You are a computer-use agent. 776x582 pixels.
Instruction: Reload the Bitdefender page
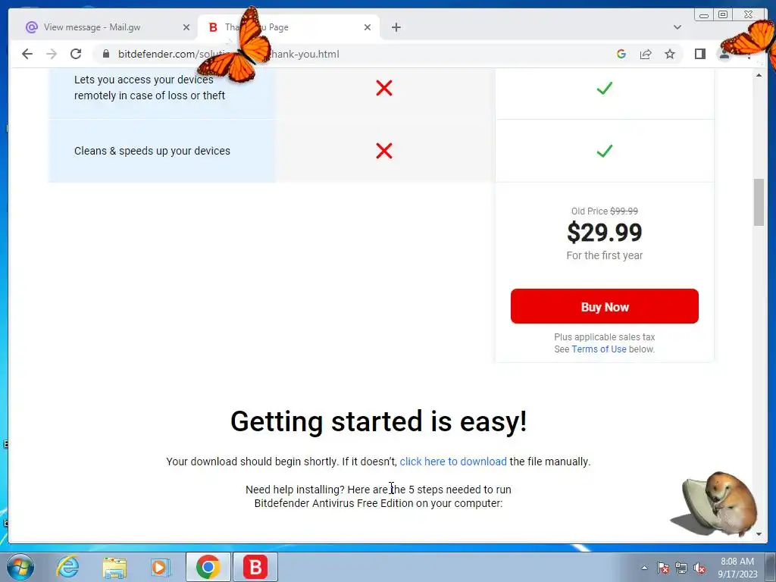[76, 54]
